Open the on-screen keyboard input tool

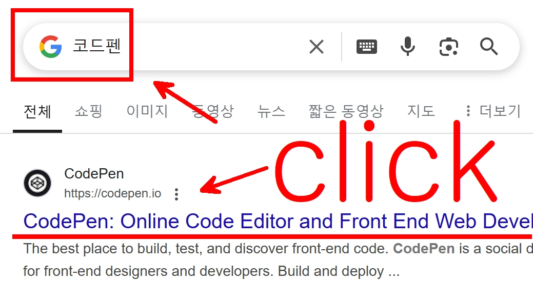click(366, 47)
